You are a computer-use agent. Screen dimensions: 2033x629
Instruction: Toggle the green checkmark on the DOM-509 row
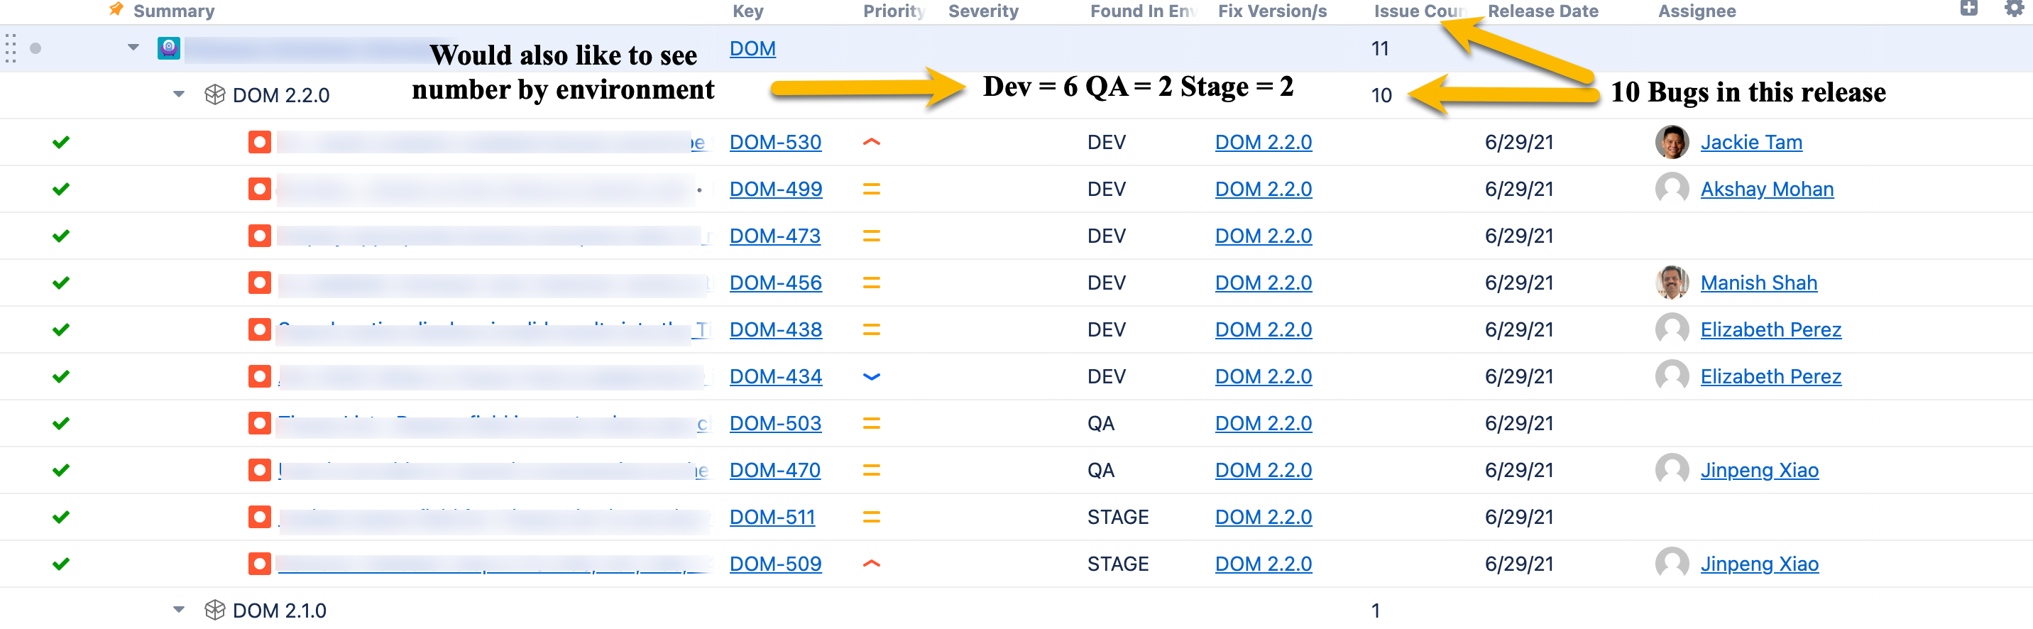pyautogui.click(x=61, y=564)
